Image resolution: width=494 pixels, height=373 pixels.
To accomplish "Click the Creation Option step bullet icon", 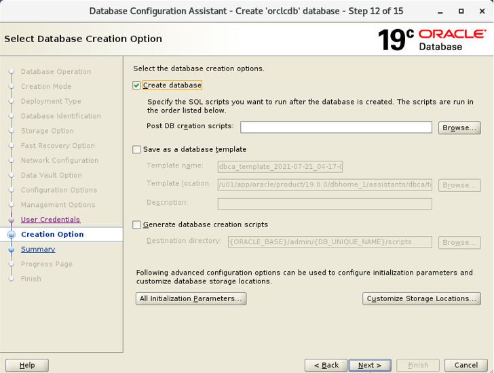I will [12, 235].
